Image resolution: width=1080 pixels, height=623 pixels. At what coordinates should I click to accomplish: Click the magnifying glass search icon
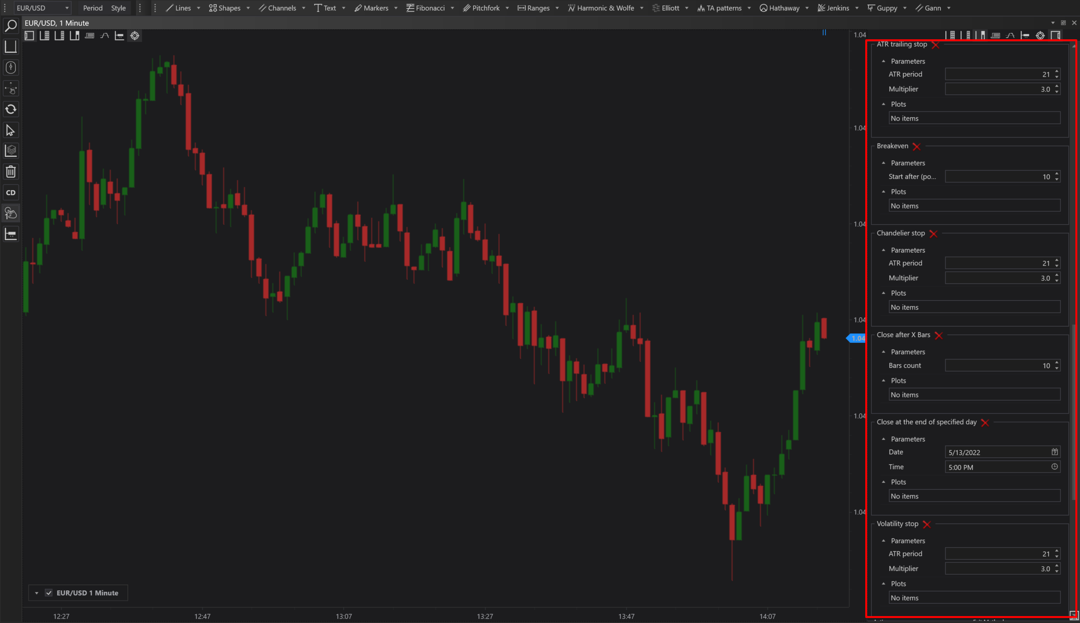tap(10, 26)
